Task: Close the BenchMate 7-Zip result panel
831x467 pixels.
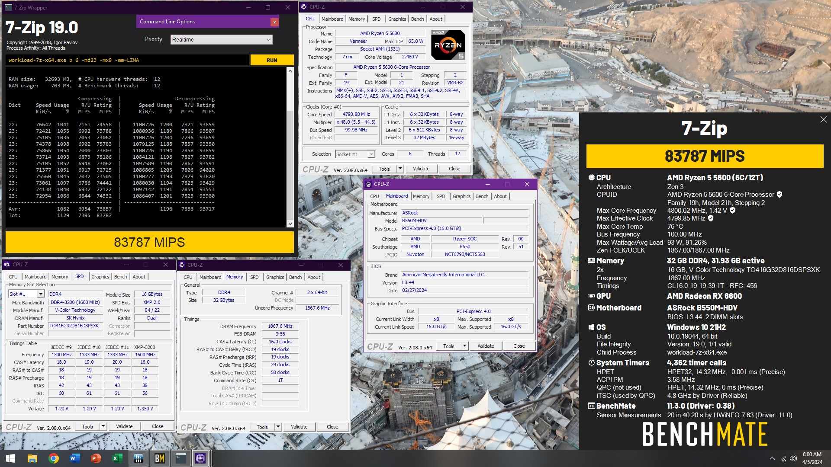Action: pos(823,119)
